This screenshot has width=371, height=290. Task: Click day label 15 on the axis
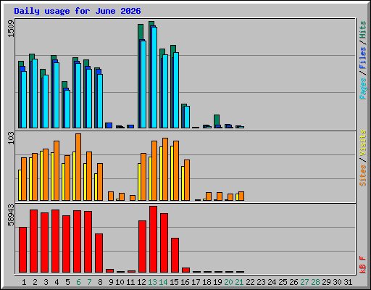pyautogui.click(x=174, y=282)
